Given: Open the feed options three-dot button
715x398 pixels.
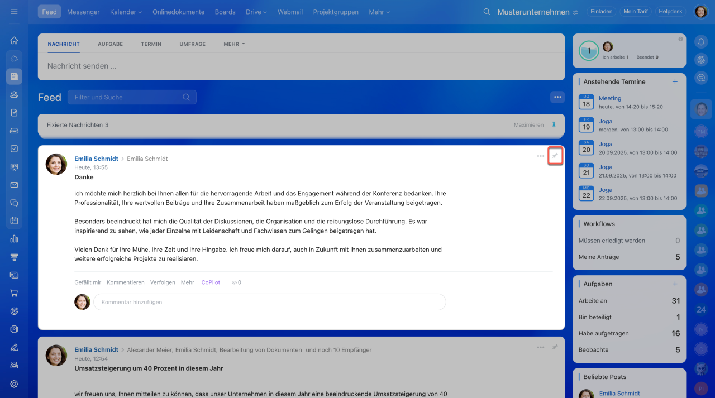Looking at the screenshot, I should click(x=557, y=97).
